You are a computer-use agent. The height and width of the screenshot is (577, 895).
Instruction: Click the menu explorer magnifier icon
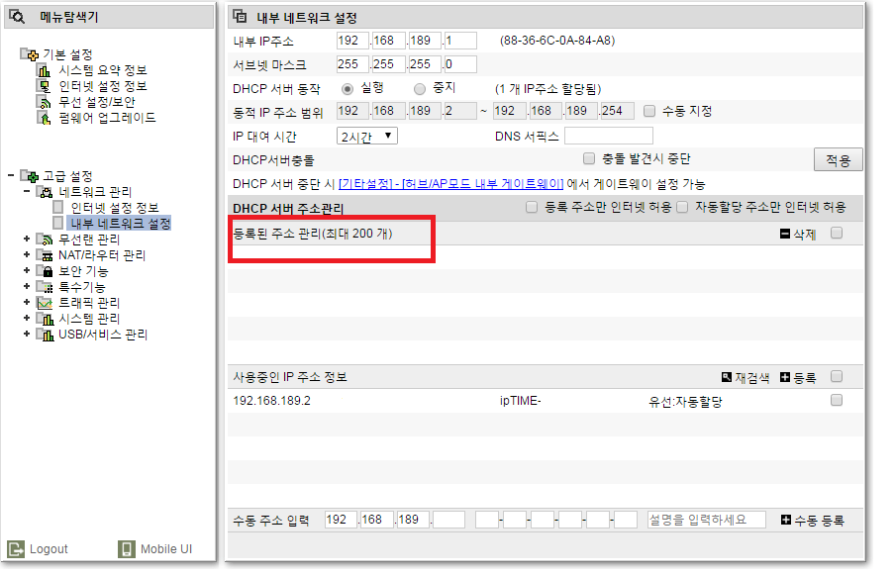tap(17, 17)
